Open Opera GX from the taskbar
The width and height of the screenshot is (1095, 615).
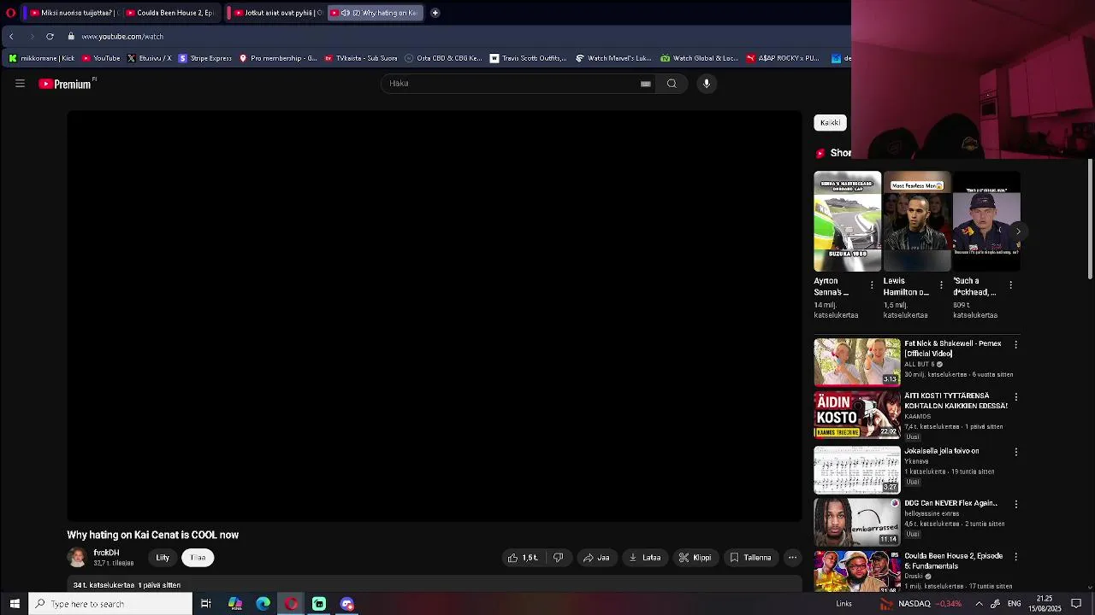292,604
